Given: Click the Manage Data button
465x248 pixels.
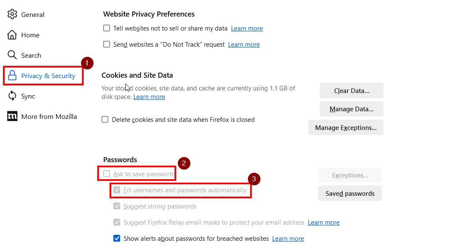Looking at the screenshot, I should [352, 109].
